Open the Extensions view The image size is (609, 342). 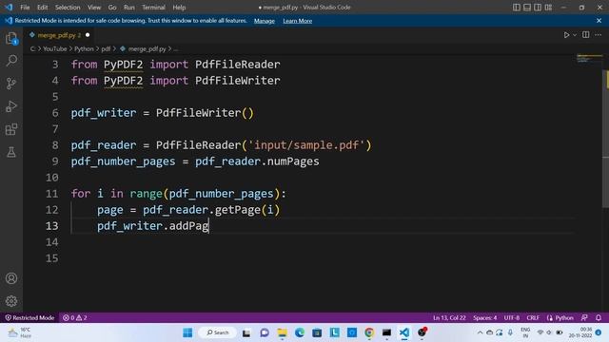[x=11, y=129]
